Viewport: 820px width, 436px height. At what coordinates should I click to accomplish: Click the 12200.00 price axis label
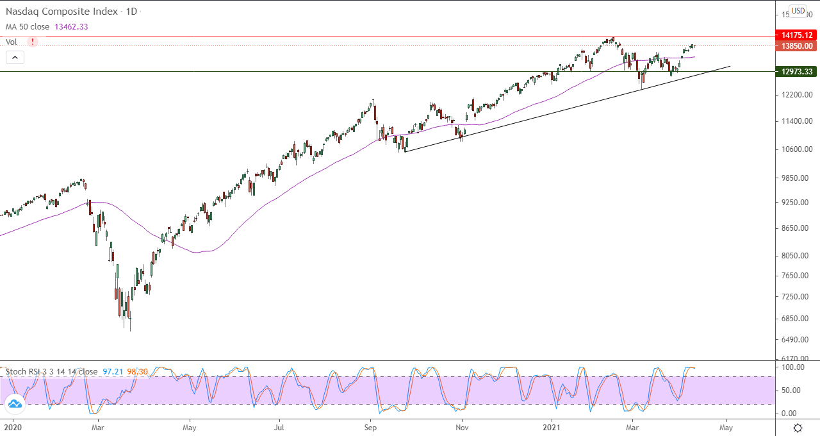tap(796, 95)
